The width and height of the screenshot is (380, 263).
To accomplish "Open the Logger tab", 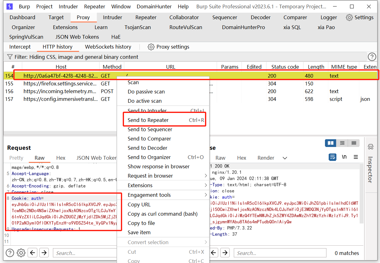I will pos(329,17).
